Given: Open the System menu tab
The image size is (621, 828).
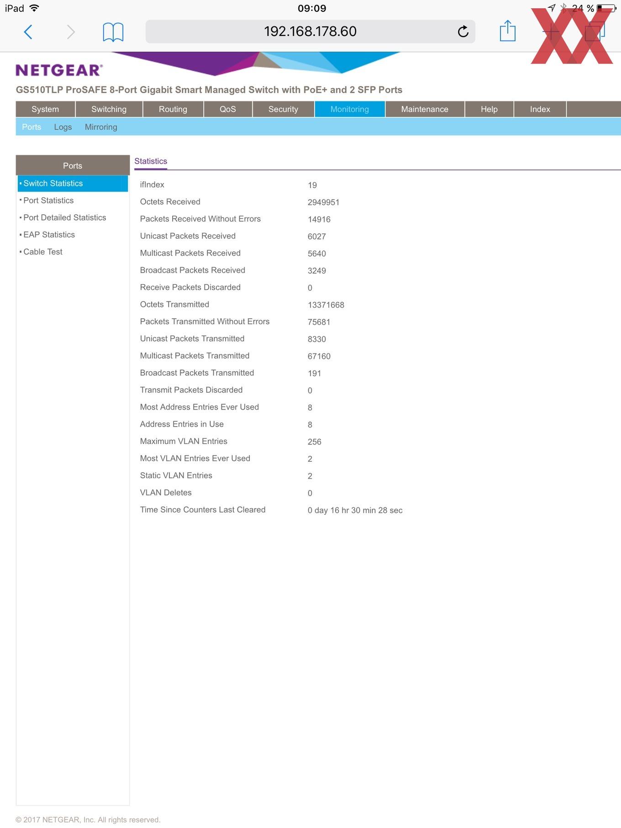Looking at the screenshot, I should click(45, 109).
